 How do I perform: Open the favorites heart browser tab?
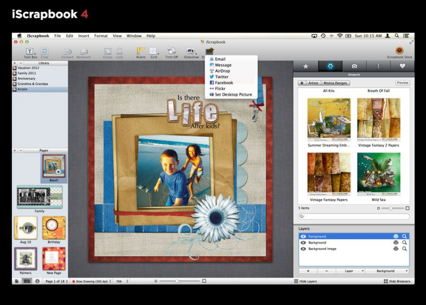click(x=402, y=67)
